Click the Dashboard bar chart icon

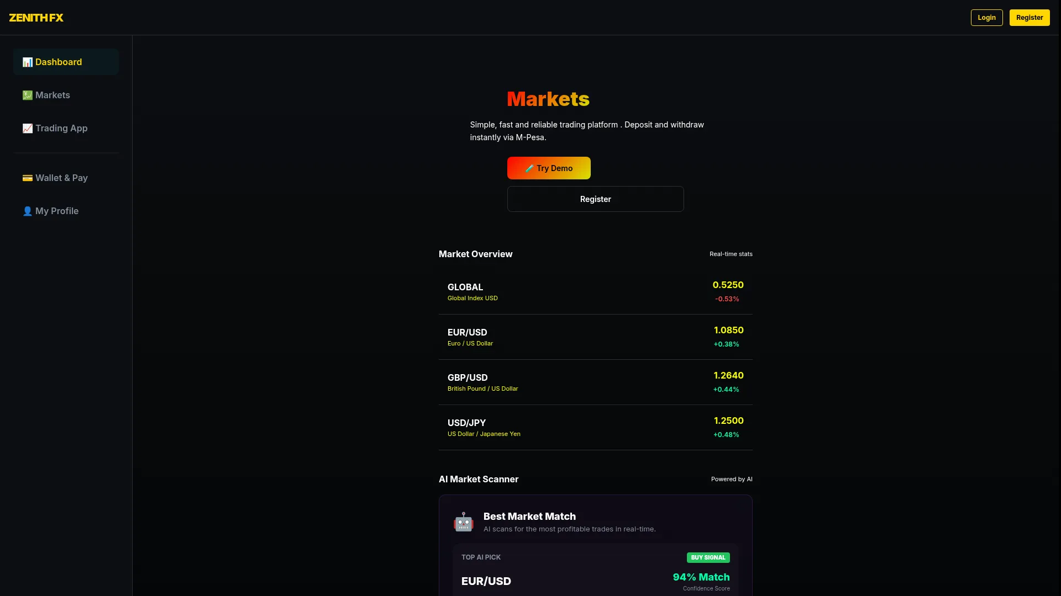point(28,62)
